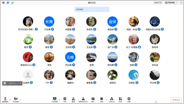Click End Meeting (结束会议) button
This screenshot has width=184, height=104.
pyautogui.click(x=176, y=100)
